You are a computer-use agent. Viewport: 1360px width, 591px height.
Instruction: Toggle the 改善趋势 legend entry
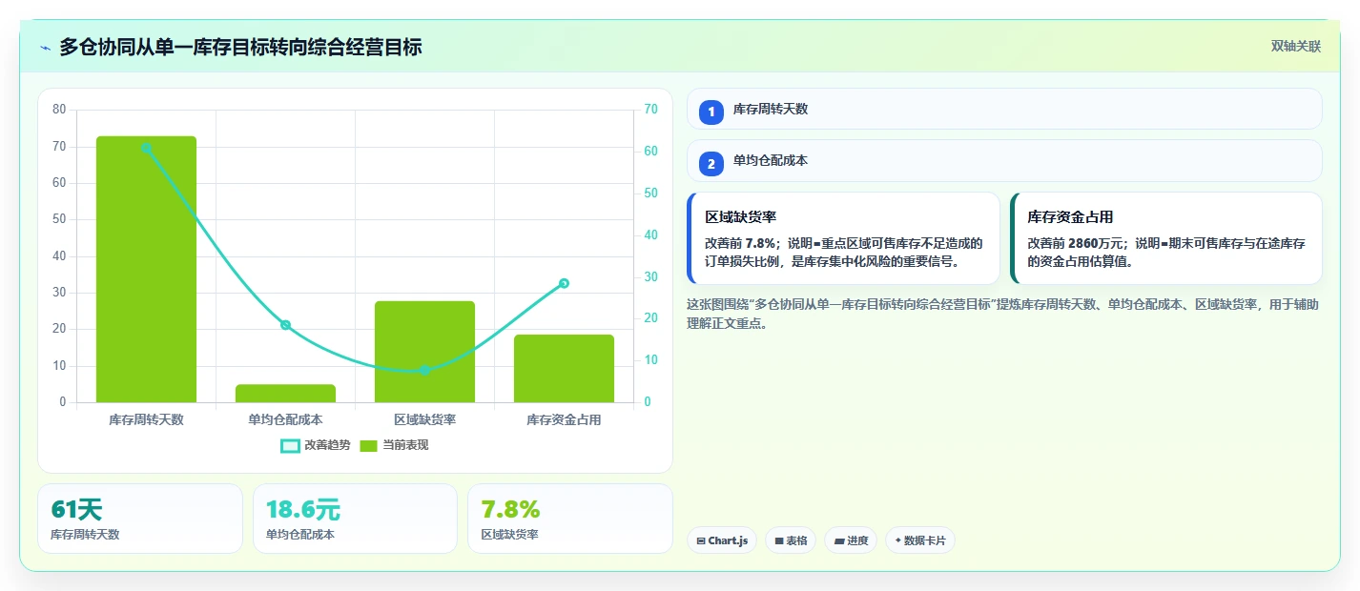316,445
